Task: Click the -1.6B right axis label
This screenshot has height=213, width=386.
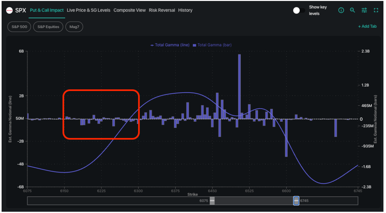Action: pyautogui.click(x=366, y=167)
